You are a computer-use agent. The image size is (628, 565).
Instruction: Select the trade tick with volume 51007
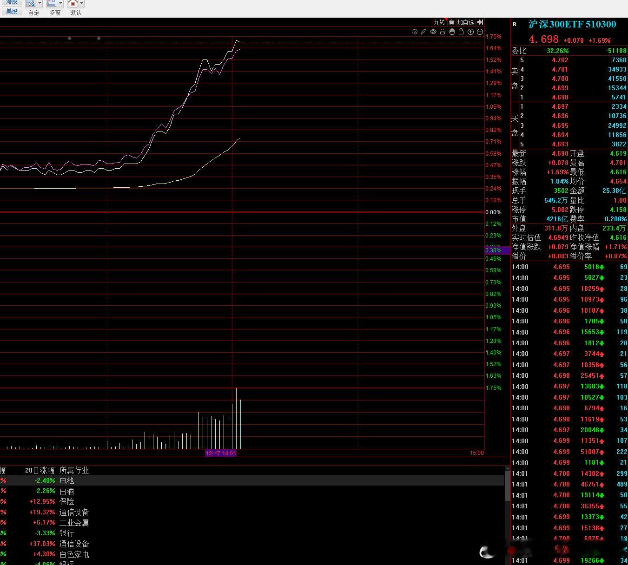[592, 452]
